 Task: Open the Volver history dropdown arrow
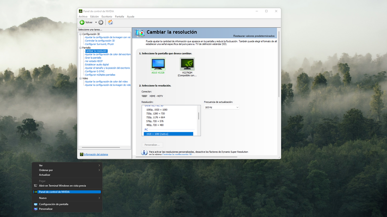coord(96,22)
